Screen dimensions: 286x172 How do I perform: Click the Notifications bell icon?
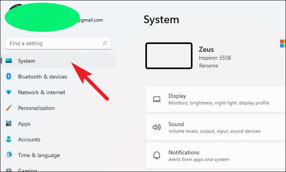tap(157, 156)
